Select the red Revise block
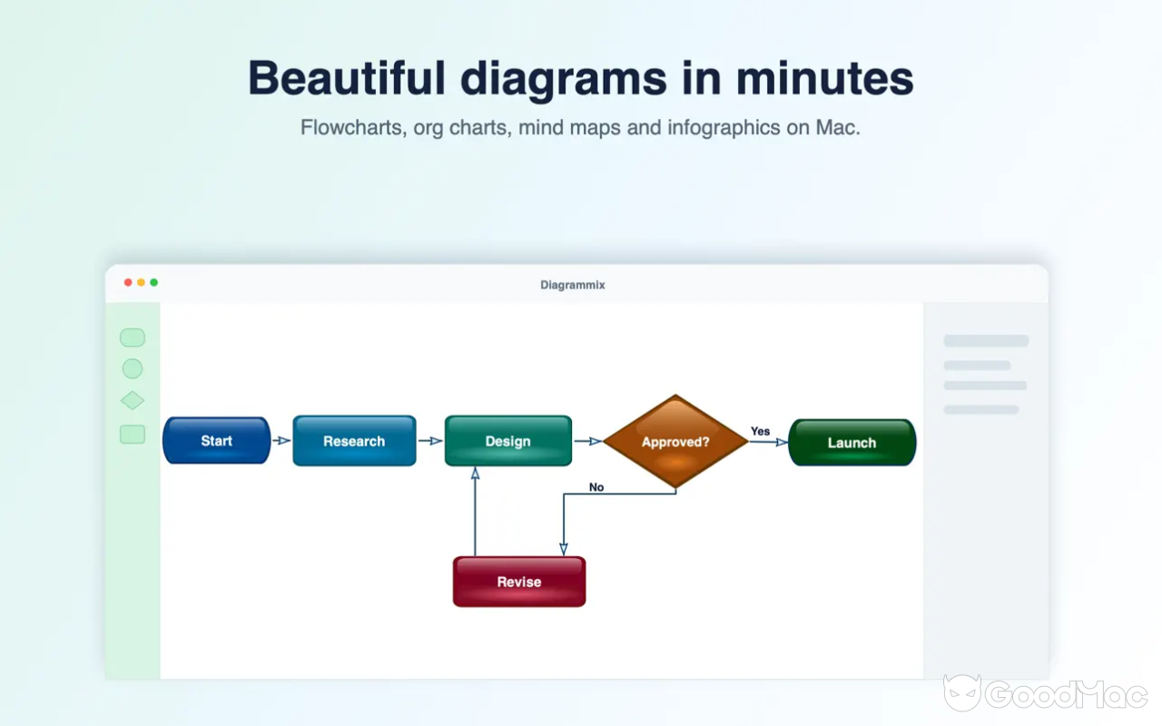 coord(519,582)
